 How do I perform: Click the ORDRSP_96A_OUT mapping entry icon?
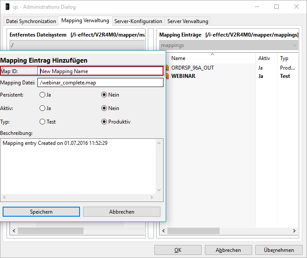(x=167, y=68)
